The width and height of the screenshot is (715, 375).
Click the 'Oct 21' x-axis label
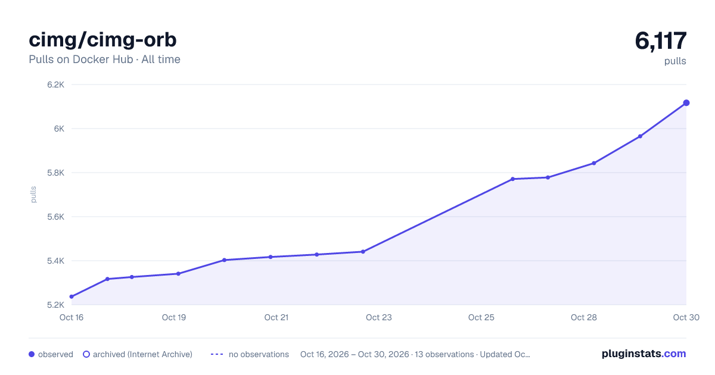tap(276, 317)
